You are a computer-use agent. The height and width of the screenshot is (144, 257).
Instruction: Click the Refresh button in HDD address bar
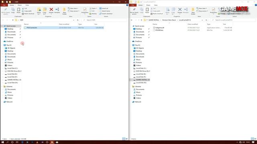click(78, 20)
